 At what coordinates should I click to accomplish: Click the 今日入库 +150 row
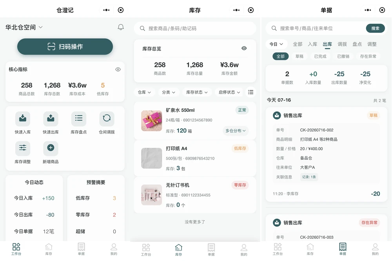[34, 198]
